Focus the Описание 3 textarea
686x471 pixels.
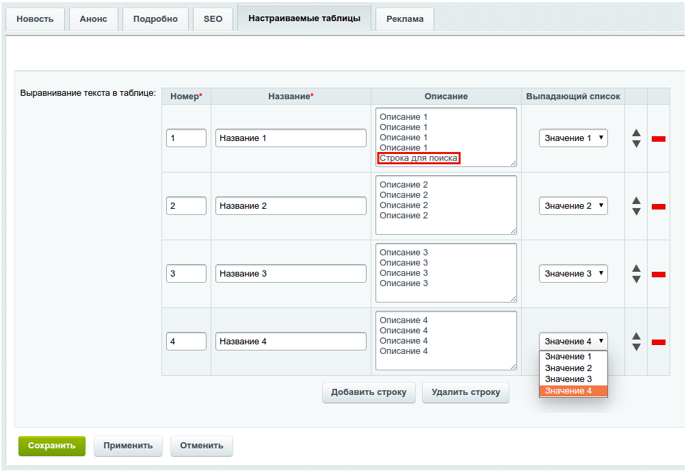point(446,272)
